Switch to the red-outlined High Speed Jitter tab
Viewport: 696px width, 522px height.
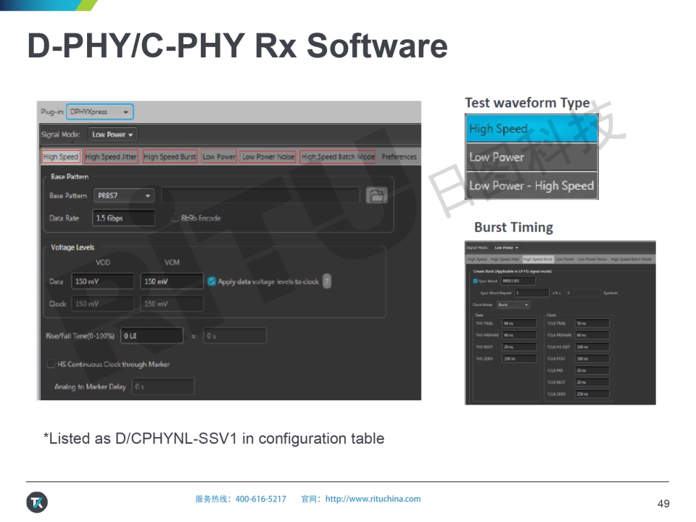coord(111,157)
